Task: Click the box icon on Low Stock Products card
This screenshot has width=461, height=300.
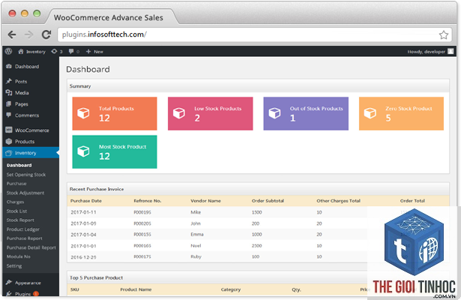Action: 178,113
